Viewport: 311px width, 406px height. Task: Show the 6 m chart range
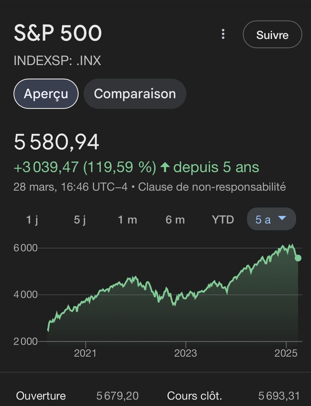(x=175, y=219)
